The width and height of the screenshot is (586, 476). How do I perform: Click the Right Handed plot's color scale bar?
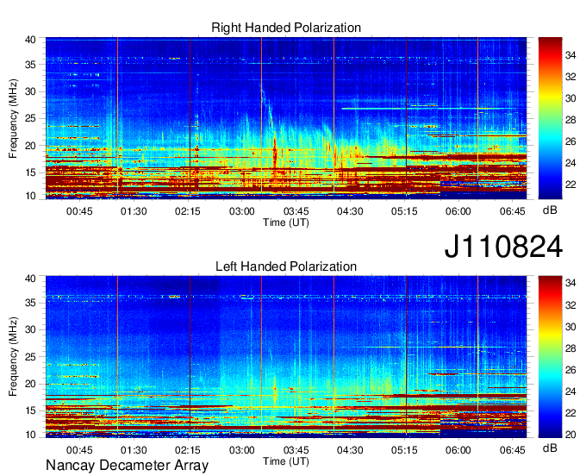(x=550, y=118)
